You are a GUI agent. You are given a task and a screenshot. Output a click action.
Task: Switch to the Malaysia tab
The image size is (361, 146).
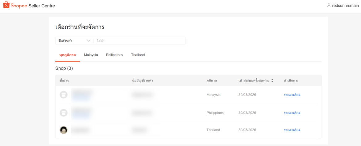[91, 55]
